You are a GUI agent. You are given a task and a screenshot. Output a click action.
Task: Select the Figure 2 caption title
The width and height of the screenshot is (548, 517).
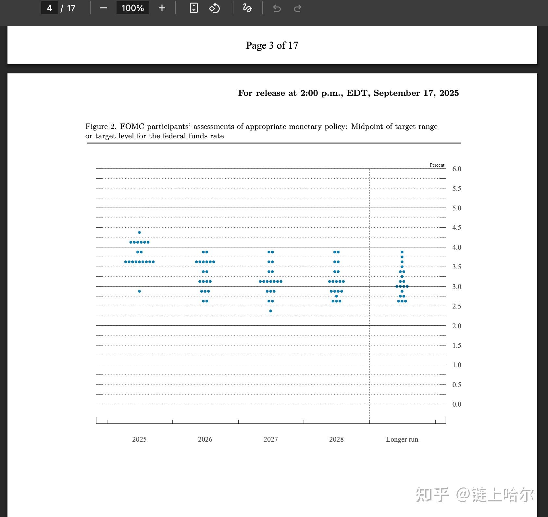261,131
